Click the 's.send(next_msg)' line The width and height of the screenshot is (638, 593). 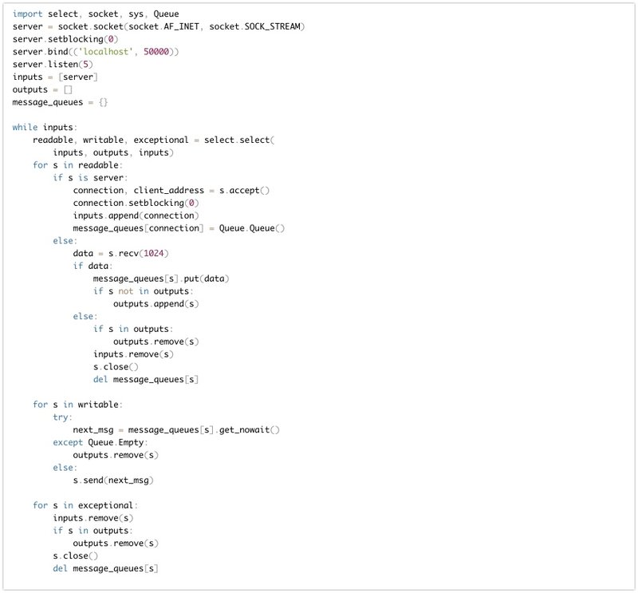point(113,480)
